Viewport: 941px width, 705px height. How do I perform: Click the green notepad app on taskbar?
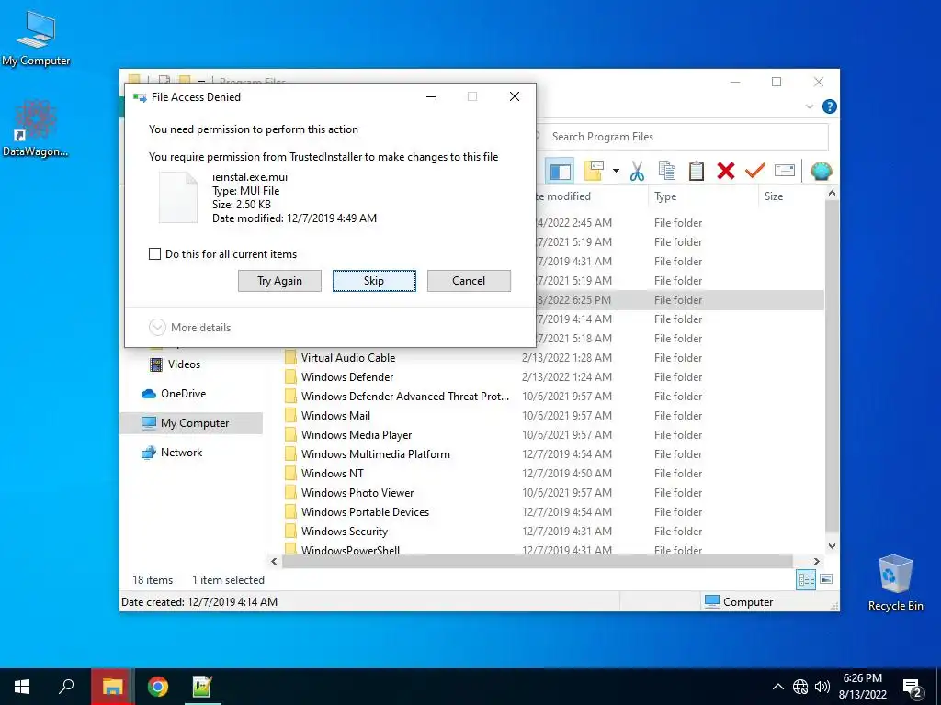point(201,687)
